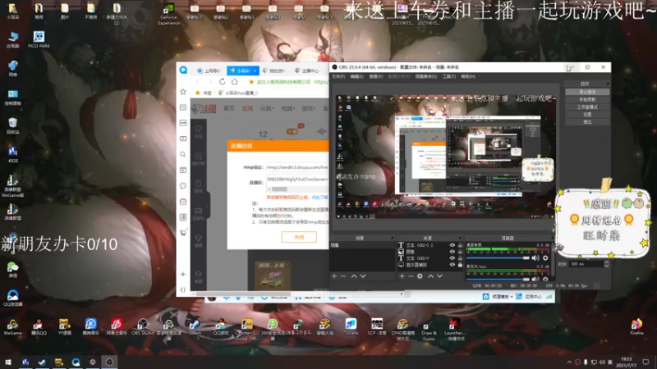Open Firefox desktop shortcut
Screen dimensions: 657x369
click(x=636, y=326)
